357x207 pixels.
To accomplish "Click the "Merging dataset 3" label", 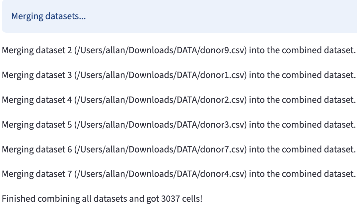I will click(36, 75).
